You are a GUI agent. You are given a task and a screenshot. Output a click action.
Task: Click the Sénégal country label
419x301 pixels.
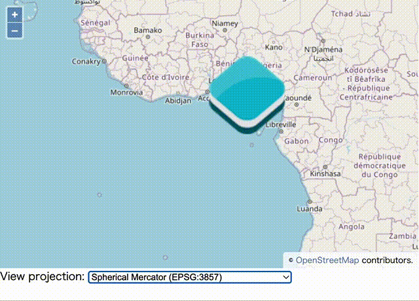[96, 23]
